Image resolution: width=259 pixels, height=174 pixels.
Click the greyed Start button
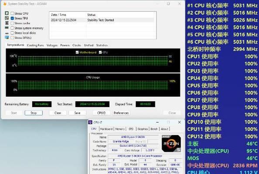click(14, 113)
